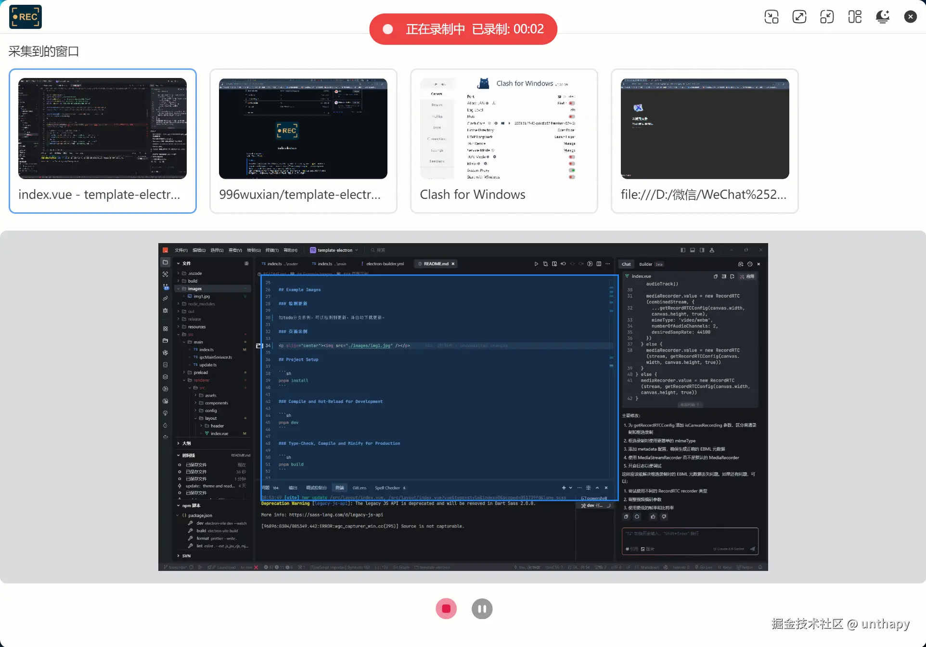Open the stacked layers icon in the activity bar

pyautogui.click(x=165, y=377)
